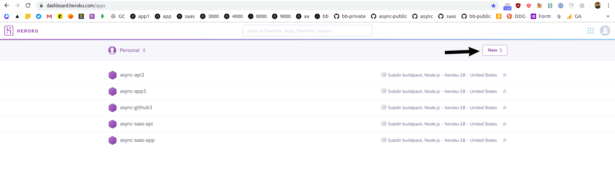Open the async-public GitHub bookmark
This screenshot has height=173, width=615.
[389, 16]
